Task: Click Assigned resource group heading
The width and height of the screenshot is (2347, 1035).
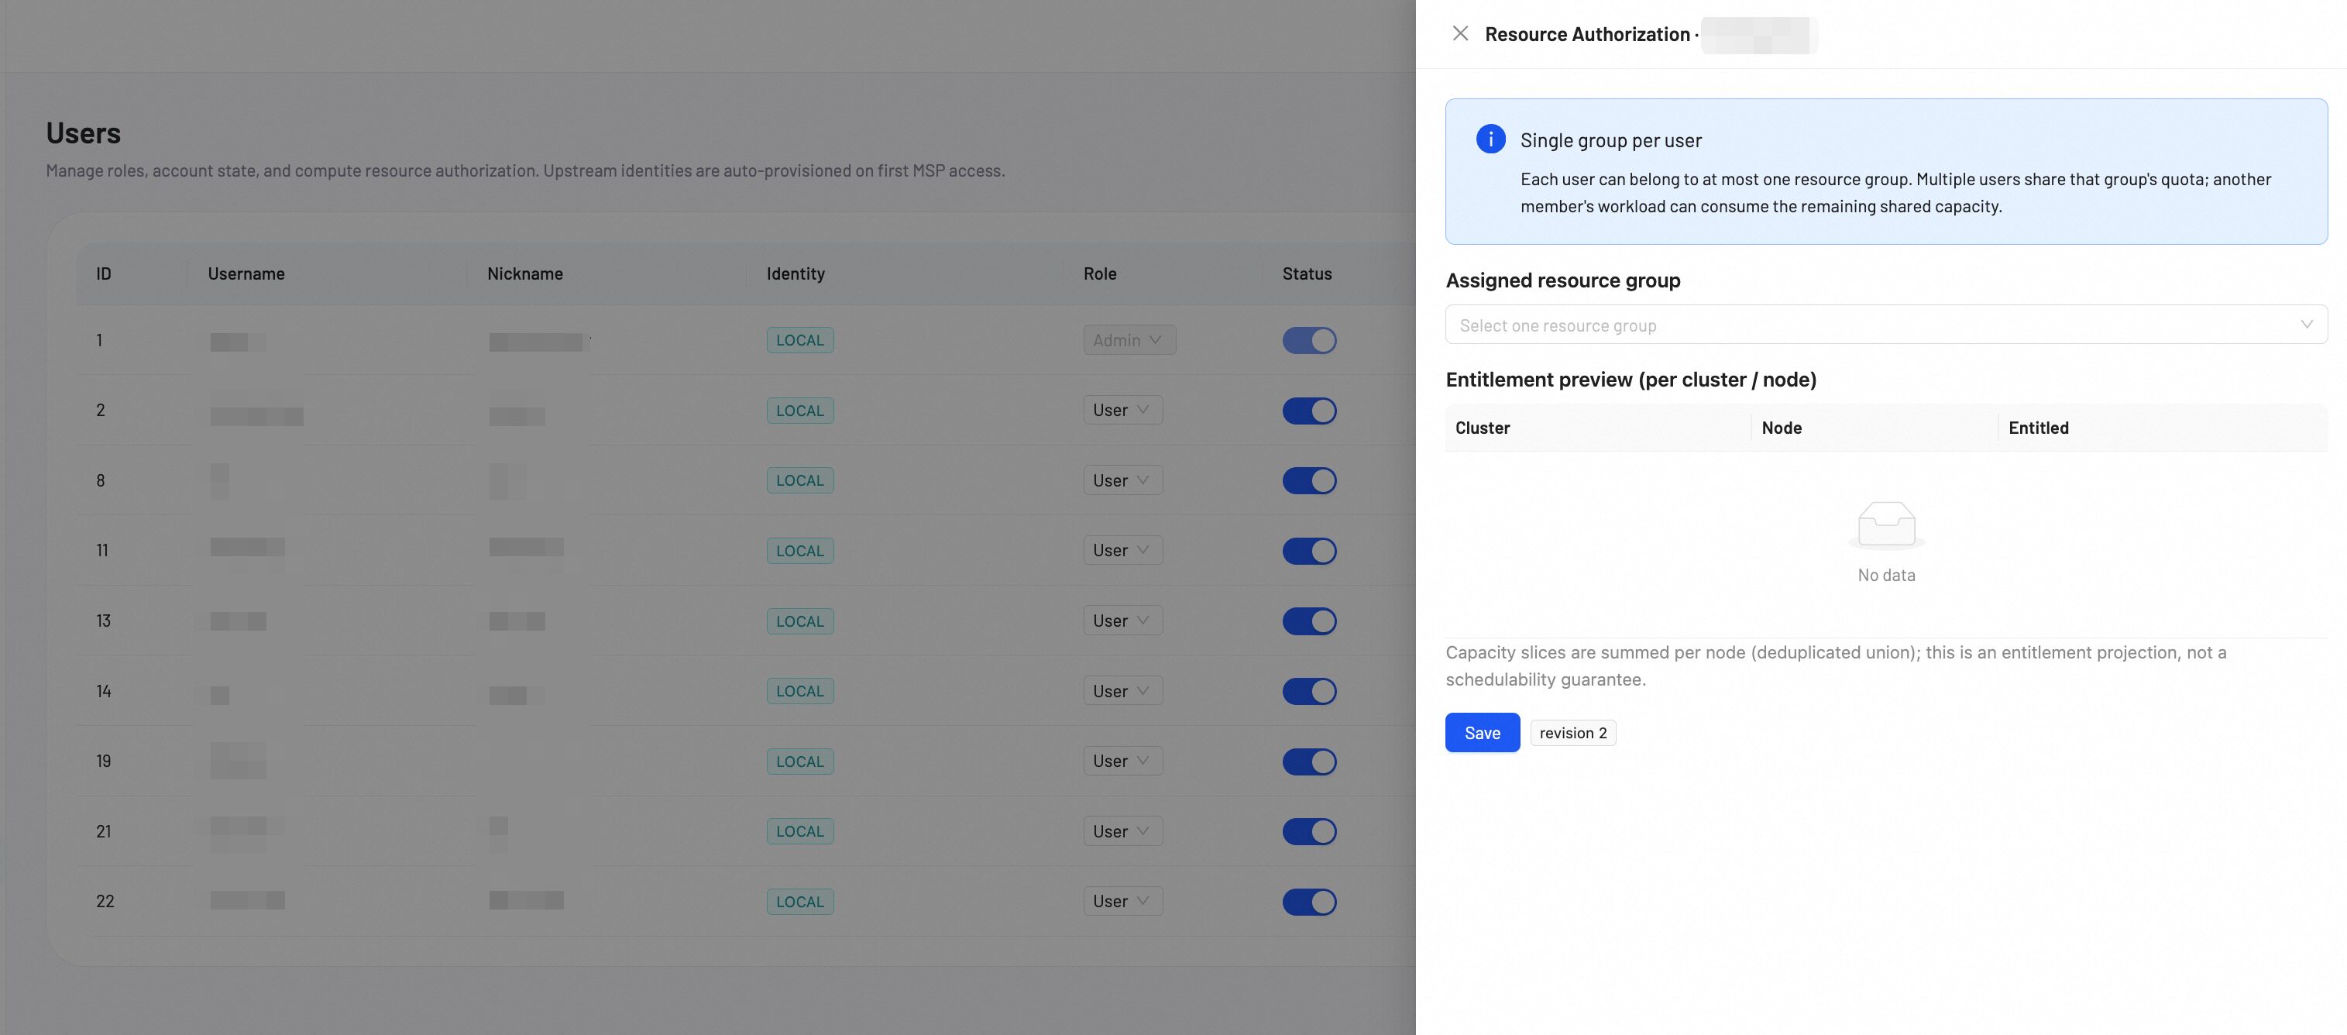Action: point(1562,280)
